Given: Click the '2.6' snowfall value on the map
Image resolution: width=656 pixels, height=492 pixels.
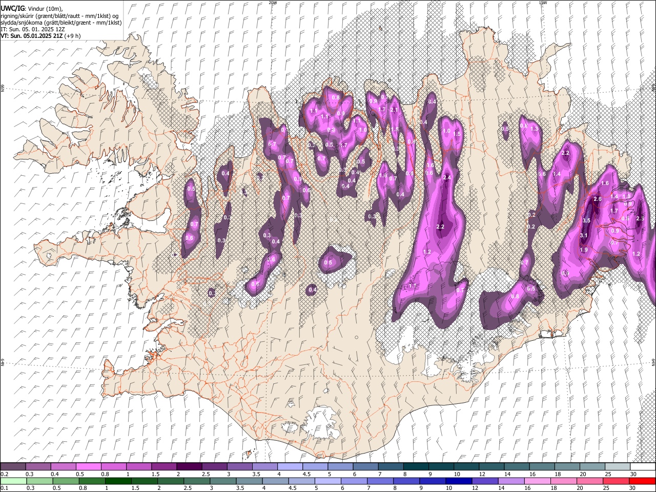Looking at the screenshot, I should pyautogui.click(x=597, y=199).
